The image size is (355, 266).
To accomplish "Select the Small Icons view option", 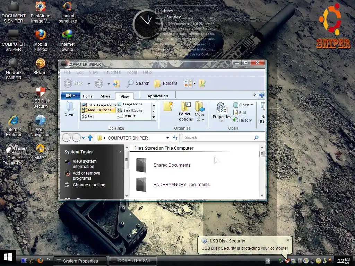I will click(x=130, y=110).
